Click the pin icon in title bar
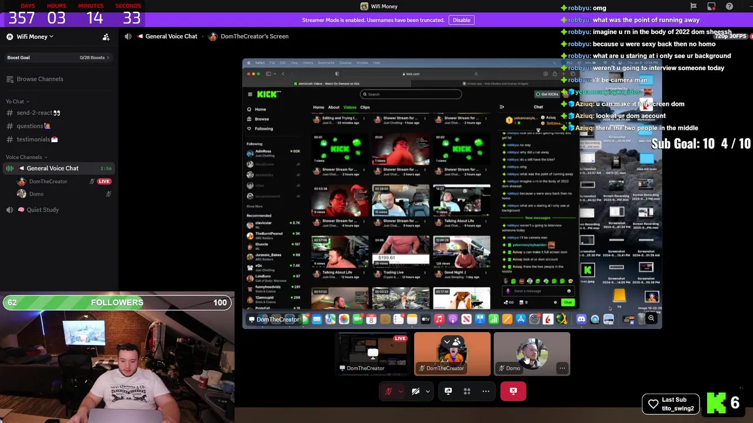 tap(694, 6)
